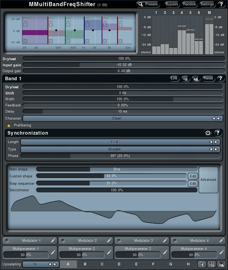
Task: Copy Band 1 settings to clipboard
Action: (x=185, y=79)
